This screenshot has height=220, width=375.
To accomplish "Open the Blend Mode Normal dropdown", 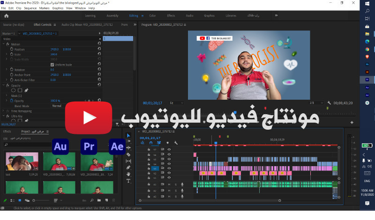I will [x=58, y=106].
